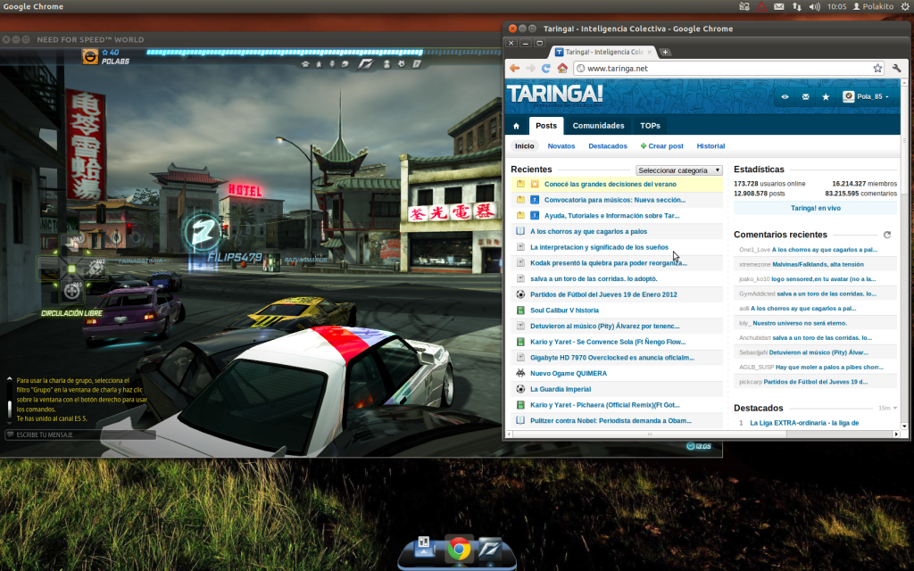Open the Historial sub-tab
Screen dimensions: 914x571
click(x=710, y=146)
